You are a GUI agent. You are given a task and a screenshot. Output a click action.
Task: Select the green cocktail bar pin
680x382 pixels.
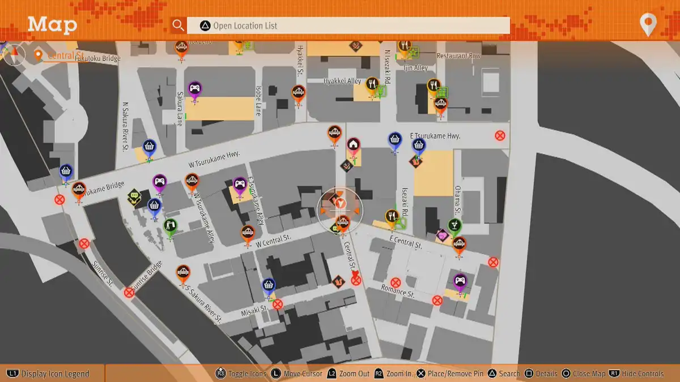click(x=454, y=225)
